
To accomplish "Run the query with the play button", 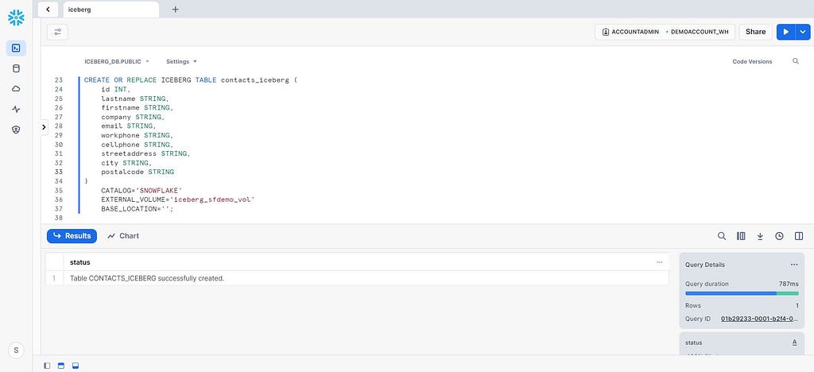I will pos(786,32).
